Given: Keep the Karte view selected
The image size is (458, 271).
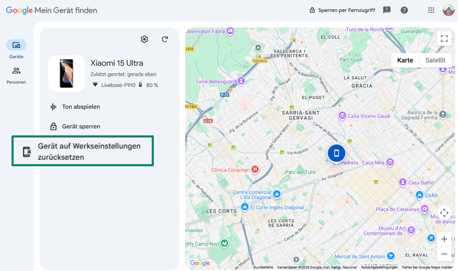Looking at the screenshot, I should (x=405, y=60).
